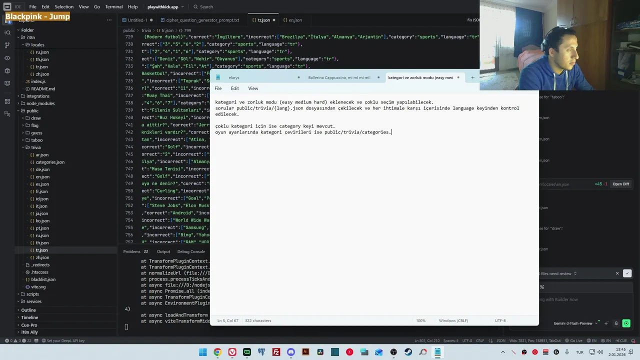
Task: Click the trivia breadcrumb segment
Action: click(146, 30)
